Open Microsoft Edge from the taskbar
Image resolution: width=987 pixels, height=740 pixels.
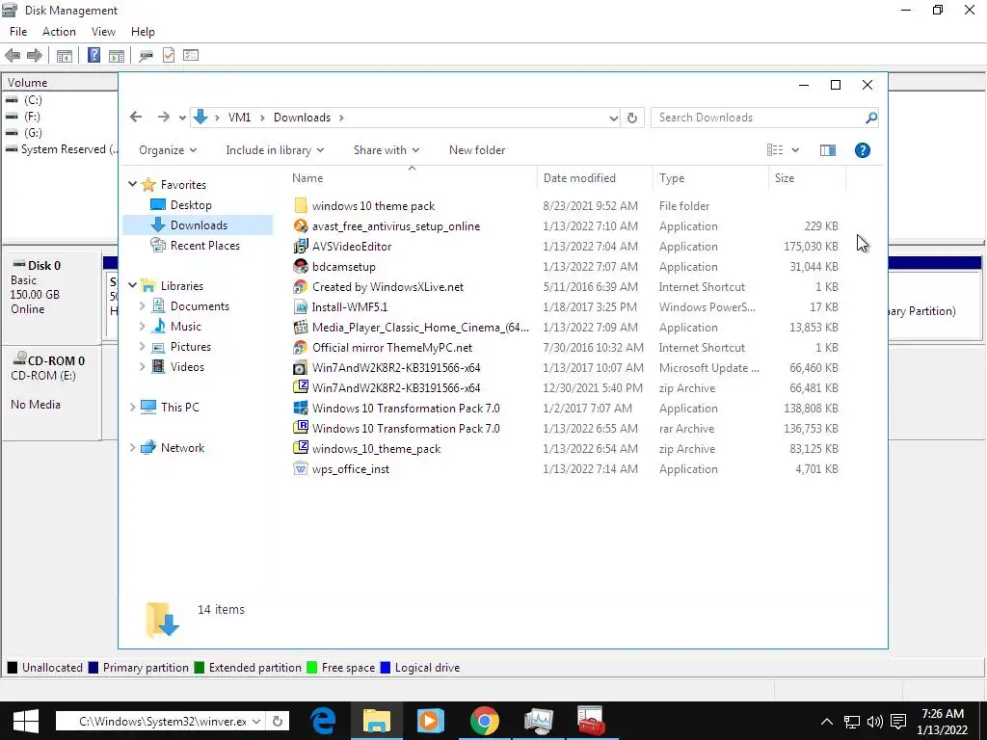[324, 721]
